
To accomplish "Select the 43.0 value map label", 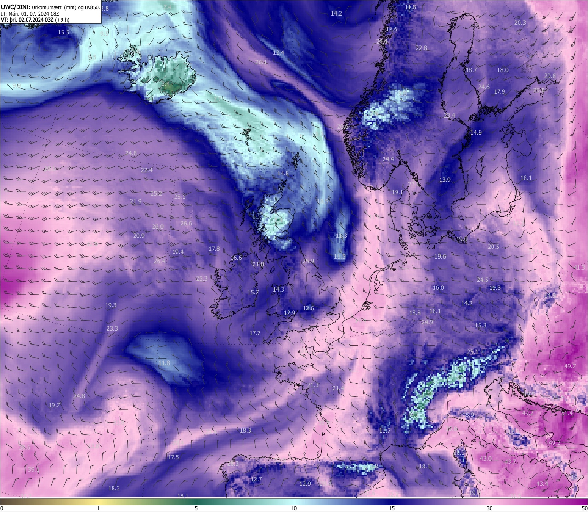I will pyautogui.click(x=486, y=458).
